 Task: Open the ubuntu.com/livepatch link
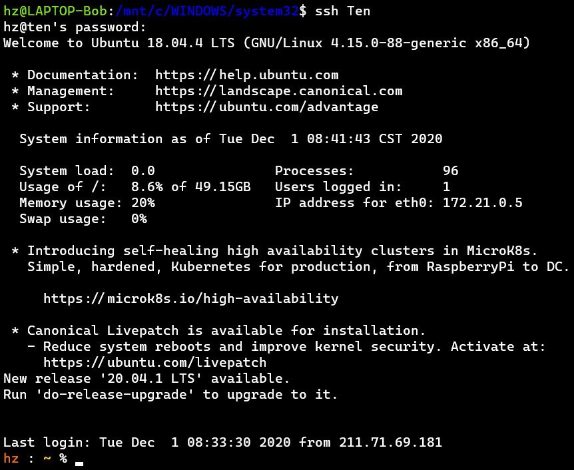[x=155, y=362]
